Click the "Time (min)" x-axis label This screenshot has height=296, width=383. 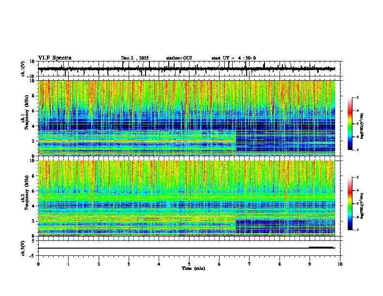pyautogui.click(x=193, y=268)
